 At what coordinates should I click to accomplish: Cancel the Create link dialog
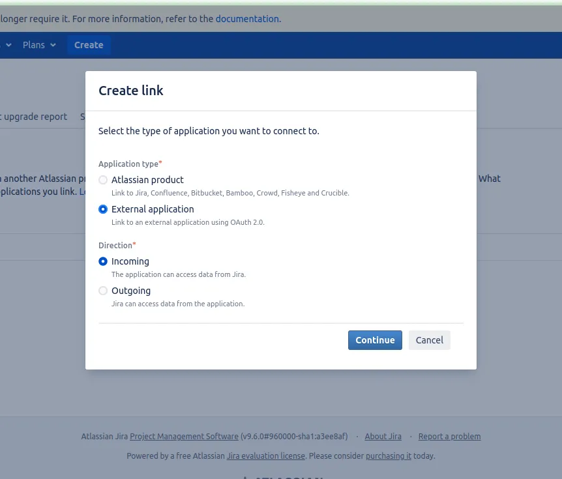click(x=430, y=340)
